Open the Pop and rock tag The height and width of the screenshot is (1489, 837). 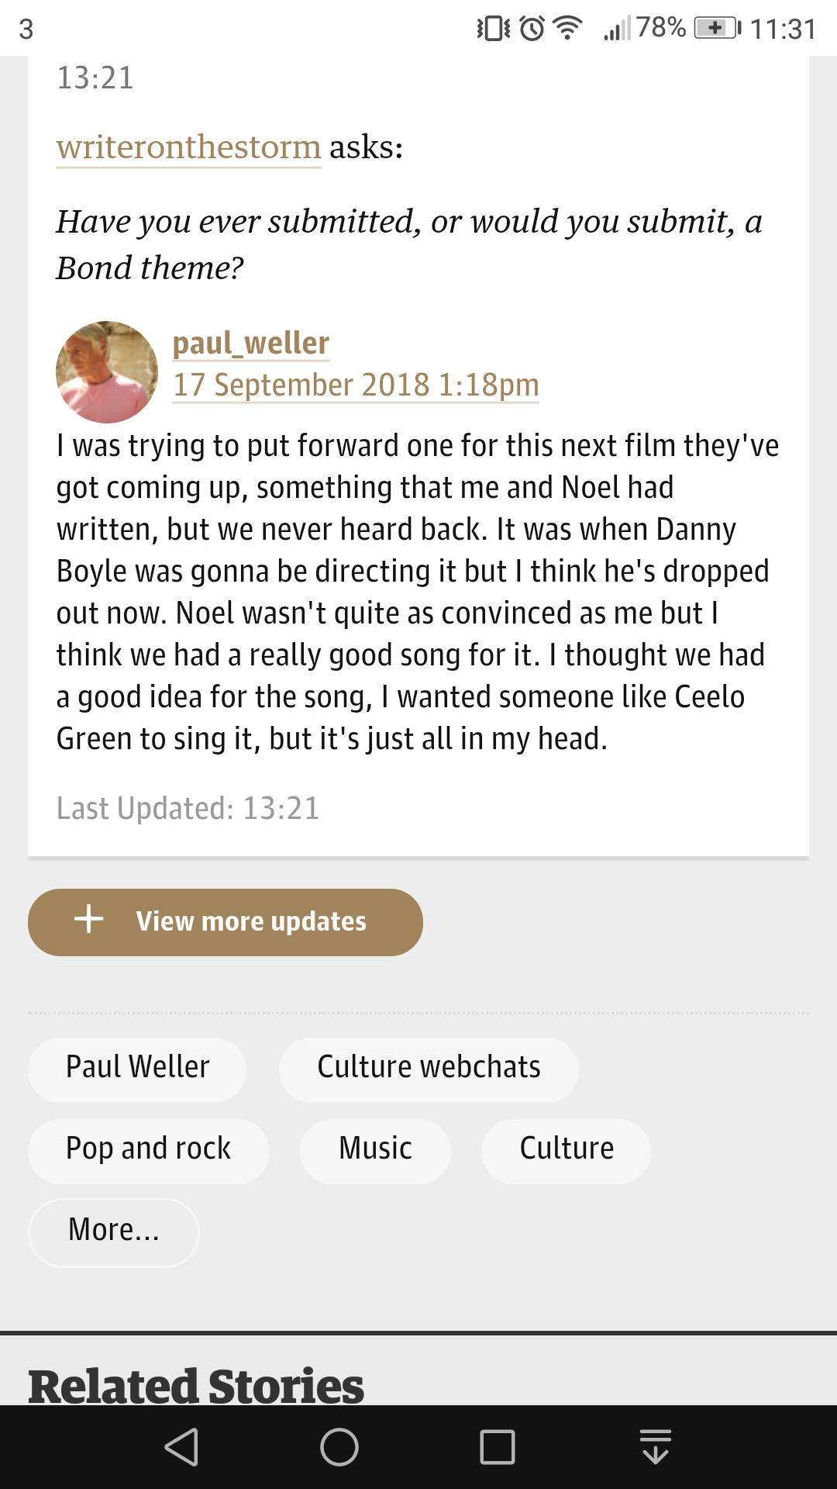(x=148, y=1149)
